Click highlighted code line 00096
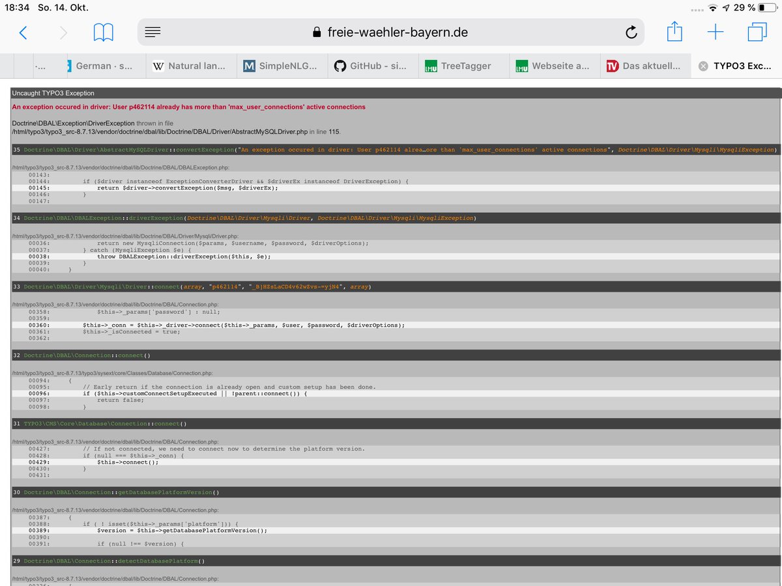 point(396,393)
